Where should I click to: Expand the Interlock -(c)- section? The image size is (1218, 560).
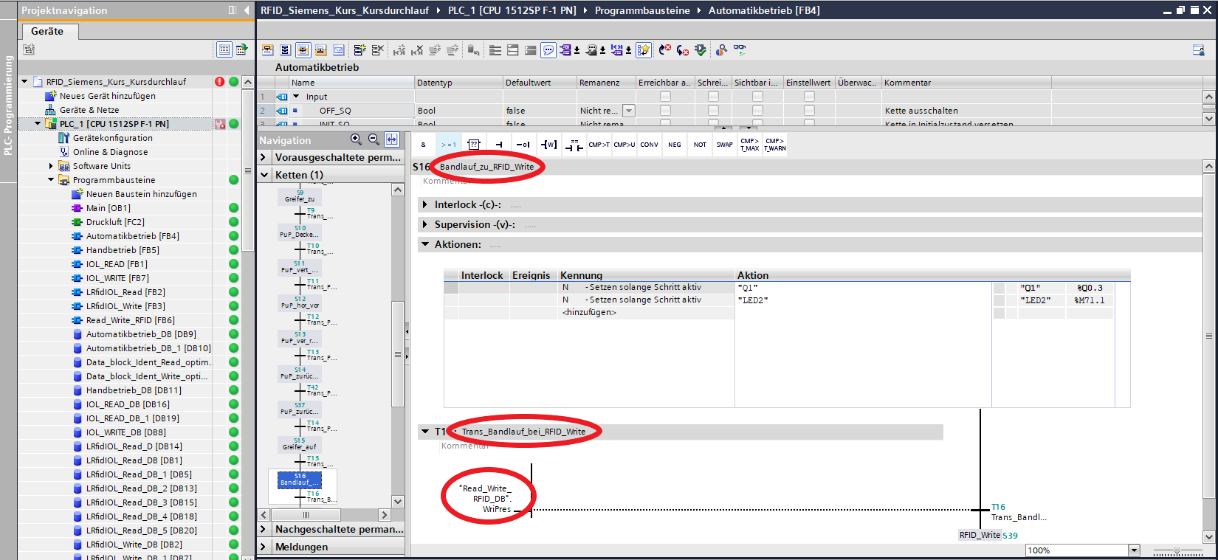[x=425, y=204]
